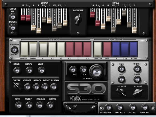
Task: Click the Cutoff knob
Action: coord(27,87)
